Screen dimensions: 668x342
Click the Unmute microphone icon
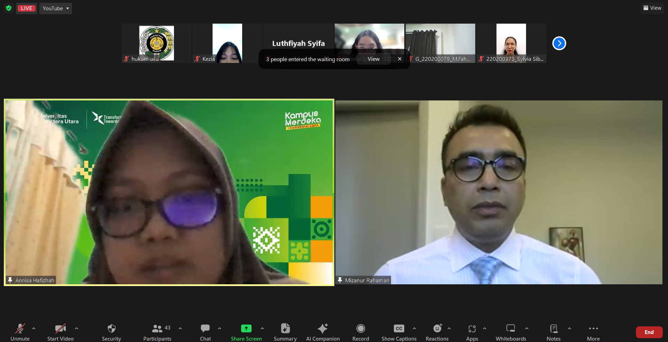point(20,328)
